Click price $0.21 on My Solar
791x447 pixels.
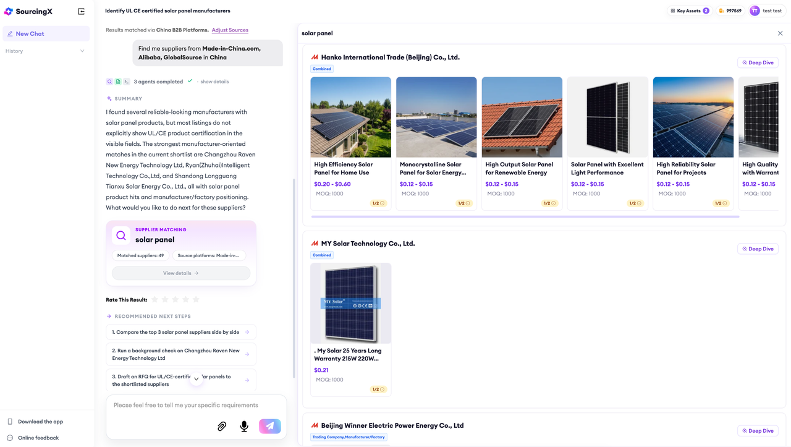pyautogui.click(x=321, y=370)
